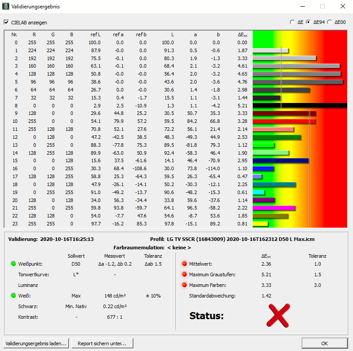The image size is (353, 351).
Task: Click the Schwarz Sollwert Min. Nativ
Action: [x=76, y=306]
